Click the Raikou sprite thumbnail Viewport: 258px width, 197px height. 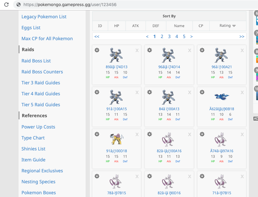[116, 139]
